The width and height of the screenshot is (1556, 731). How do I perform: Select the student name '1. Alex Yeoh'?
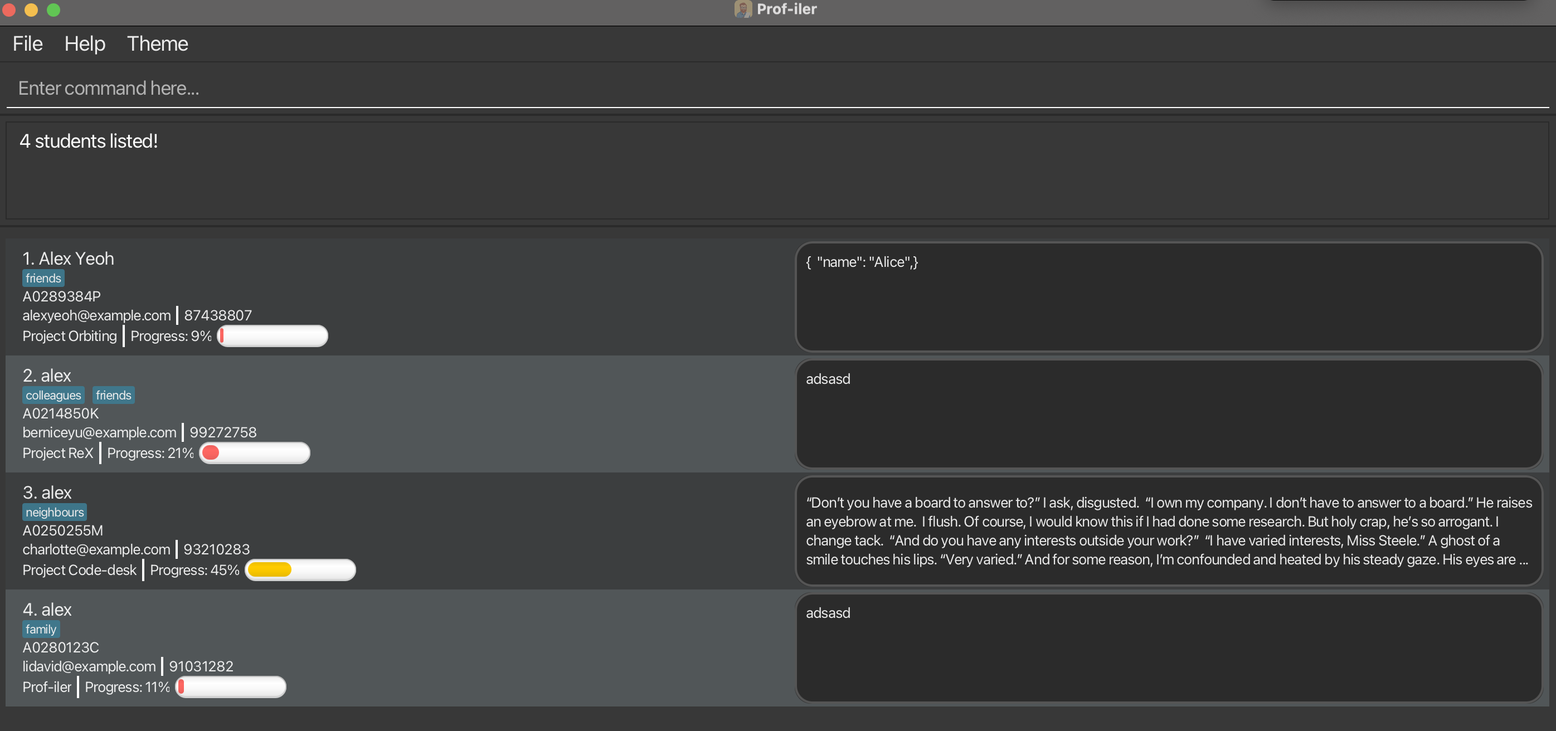(68, 259)
